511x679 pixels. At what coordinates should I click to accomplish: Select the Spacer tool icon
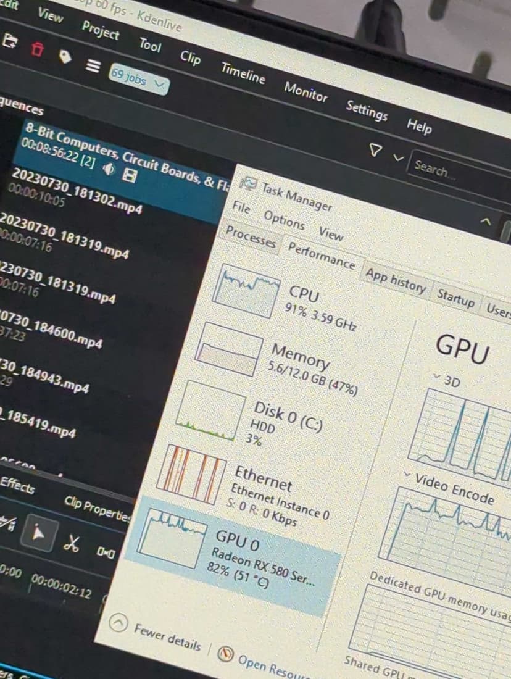[x=106, y=552]
